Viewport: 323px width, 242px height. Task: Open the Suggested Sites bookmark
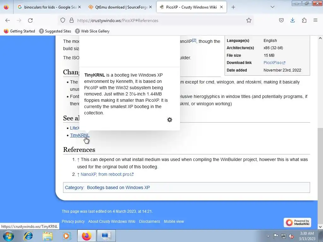click(55, 31)
